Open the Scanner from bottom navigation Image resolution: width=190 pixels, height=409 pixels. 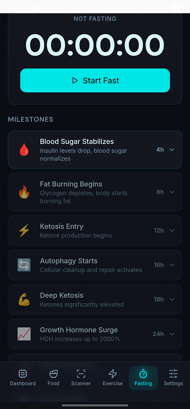point(81,377)
